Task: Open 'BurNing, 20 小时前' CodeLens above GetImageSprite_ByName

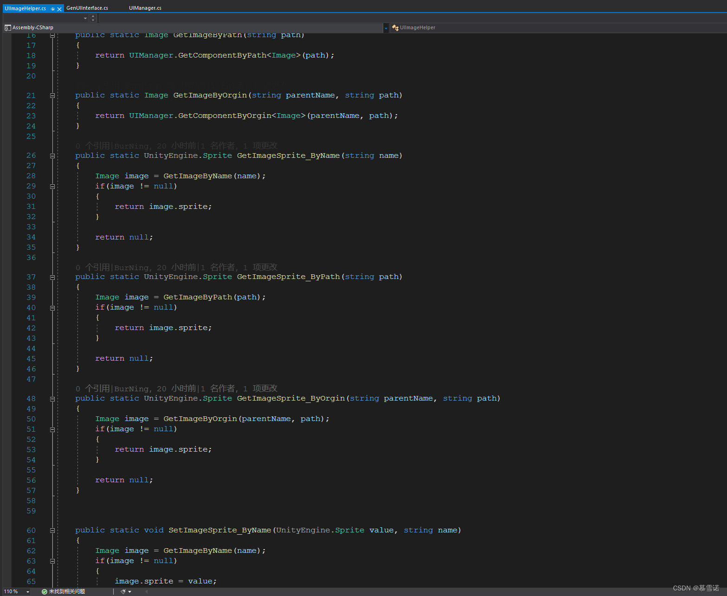Action: [155, 146]
